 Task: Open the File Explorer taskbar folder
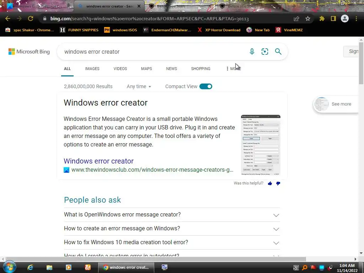pos(49,267)
